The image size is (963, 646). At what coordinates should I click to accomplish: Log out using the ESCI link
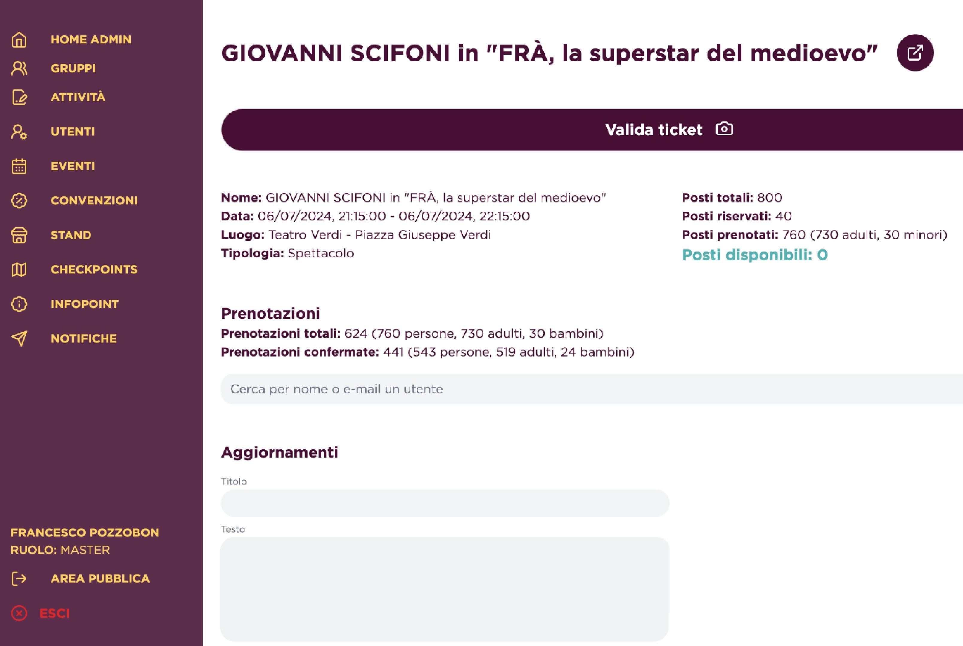pos(54,613)
